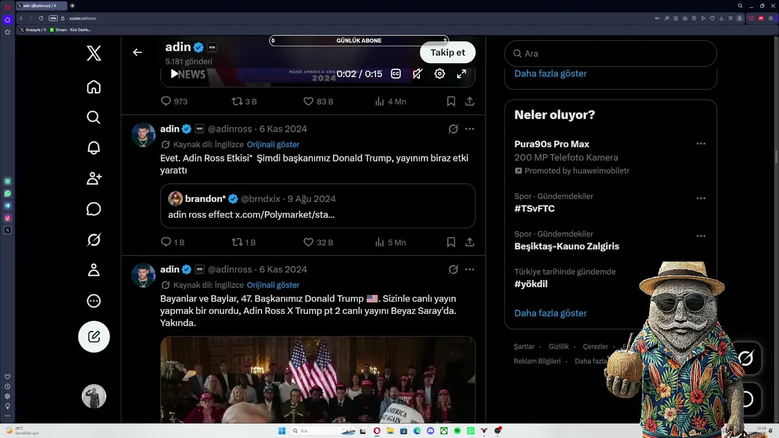Open Grok actions on the 'Adin Ross Etkisi' post
Viewport: 779px width, 438px height.
(453, 129)
